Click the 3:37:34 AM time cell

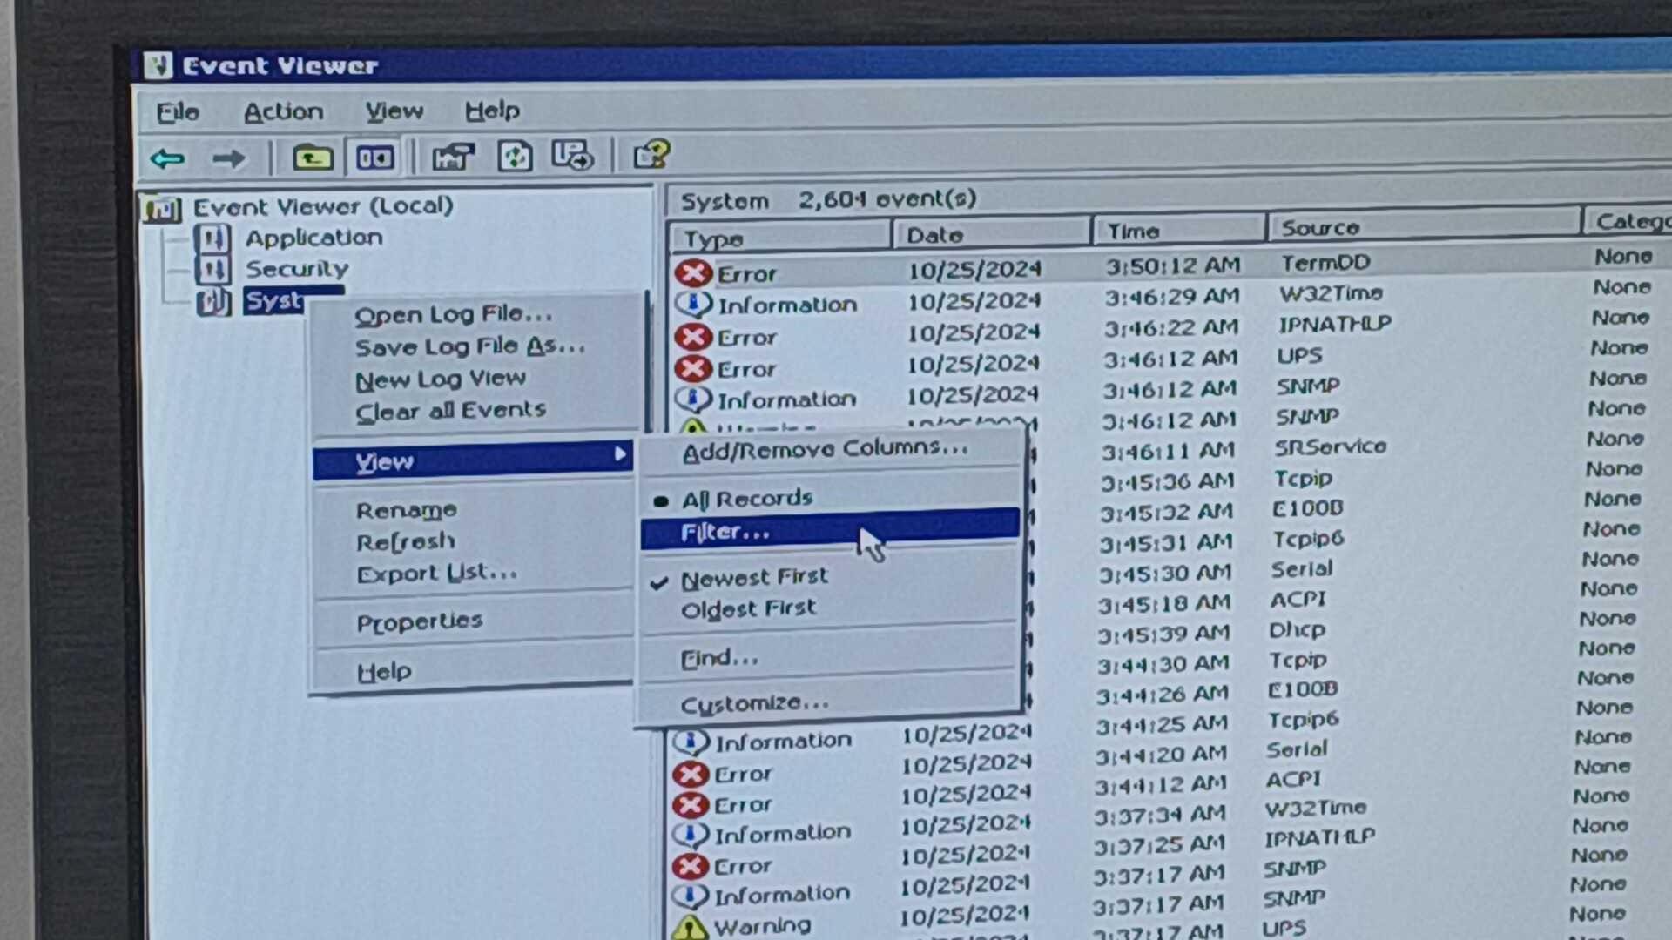pyautogui.click(x=1160, y=815)
